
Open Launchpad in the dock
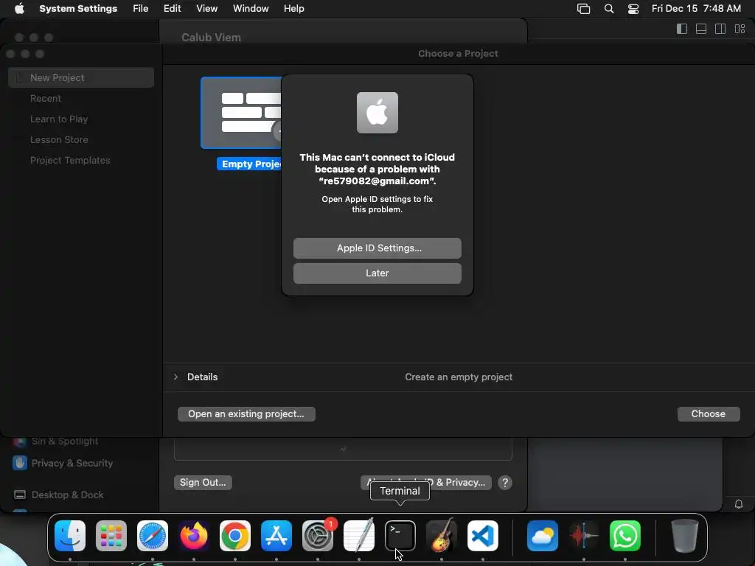click(111, 536)
